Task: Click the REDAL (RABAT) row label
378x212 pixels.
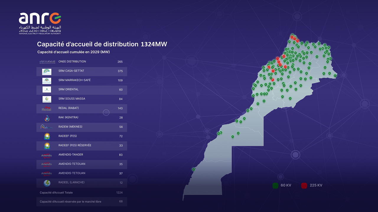Action: [69, 108]
